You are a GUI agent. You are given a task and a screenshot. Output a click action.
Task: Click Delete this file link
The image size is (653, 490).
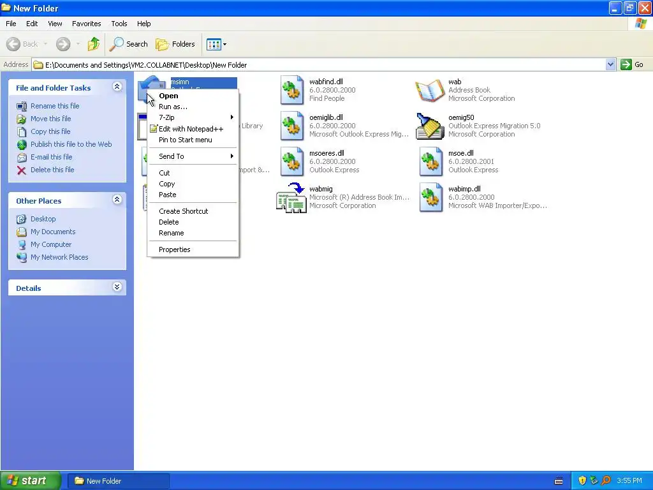click(x=52, y=170)
